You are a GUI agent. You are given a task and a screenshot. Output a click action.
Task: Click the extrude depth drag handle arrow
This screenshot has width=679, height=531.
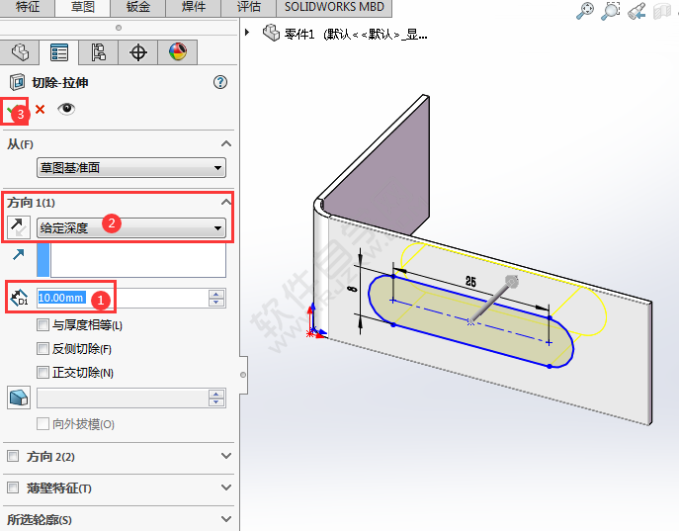511,282
